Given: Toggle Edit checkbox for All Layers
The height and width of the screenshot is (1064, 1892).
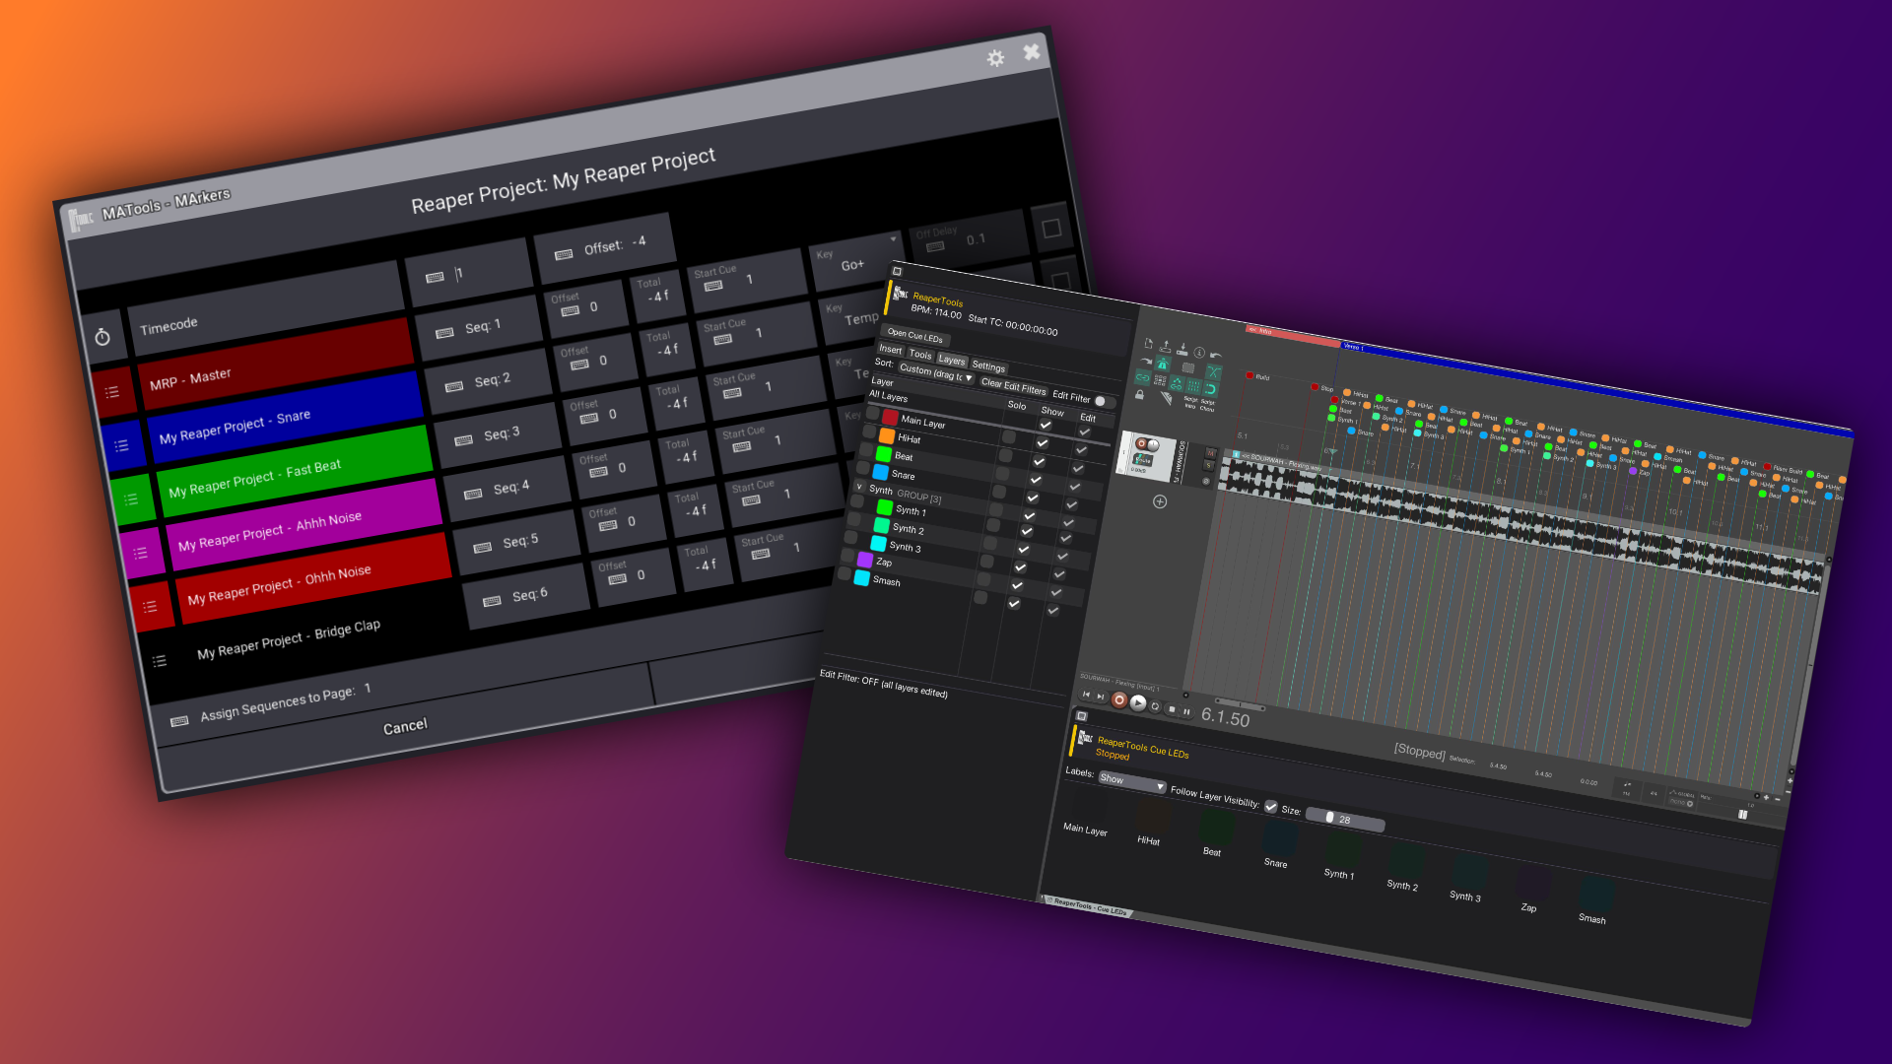Looking at the screenshot, I should coord(1084,432).
